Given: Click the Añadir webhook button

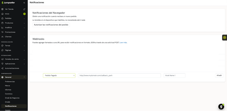Looking at the screenshot, I should 219,75.
